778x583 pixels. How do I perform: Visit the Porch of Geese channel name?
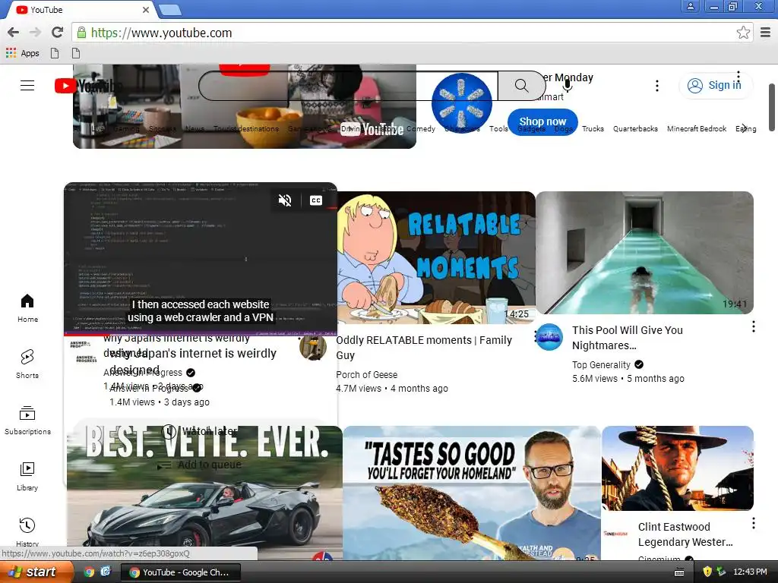click(367, 375)
